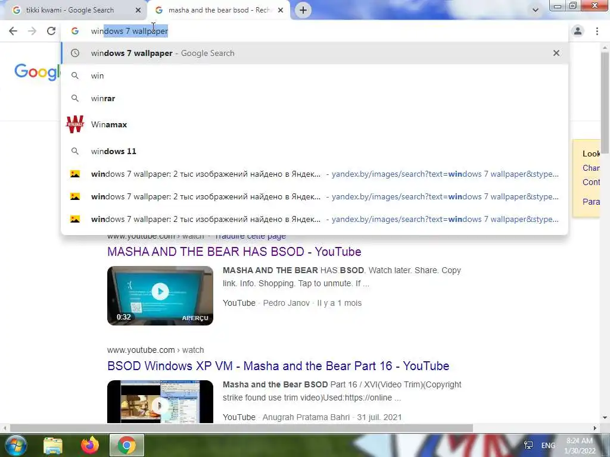Screen dimensions: 610x457
Task: Click the clock history icon beside 'windows 7 wallpaper'
Action: pos(74,53)
